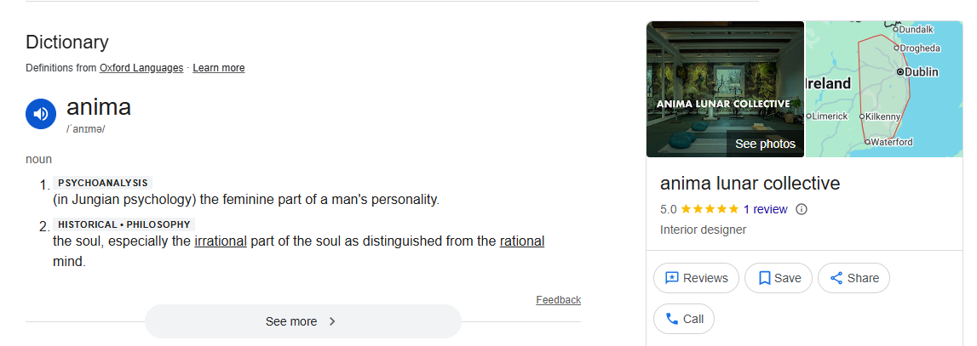Click the Call phone icon
The width and height of the screenshot is (977, 346).
[x=671, y=319]
